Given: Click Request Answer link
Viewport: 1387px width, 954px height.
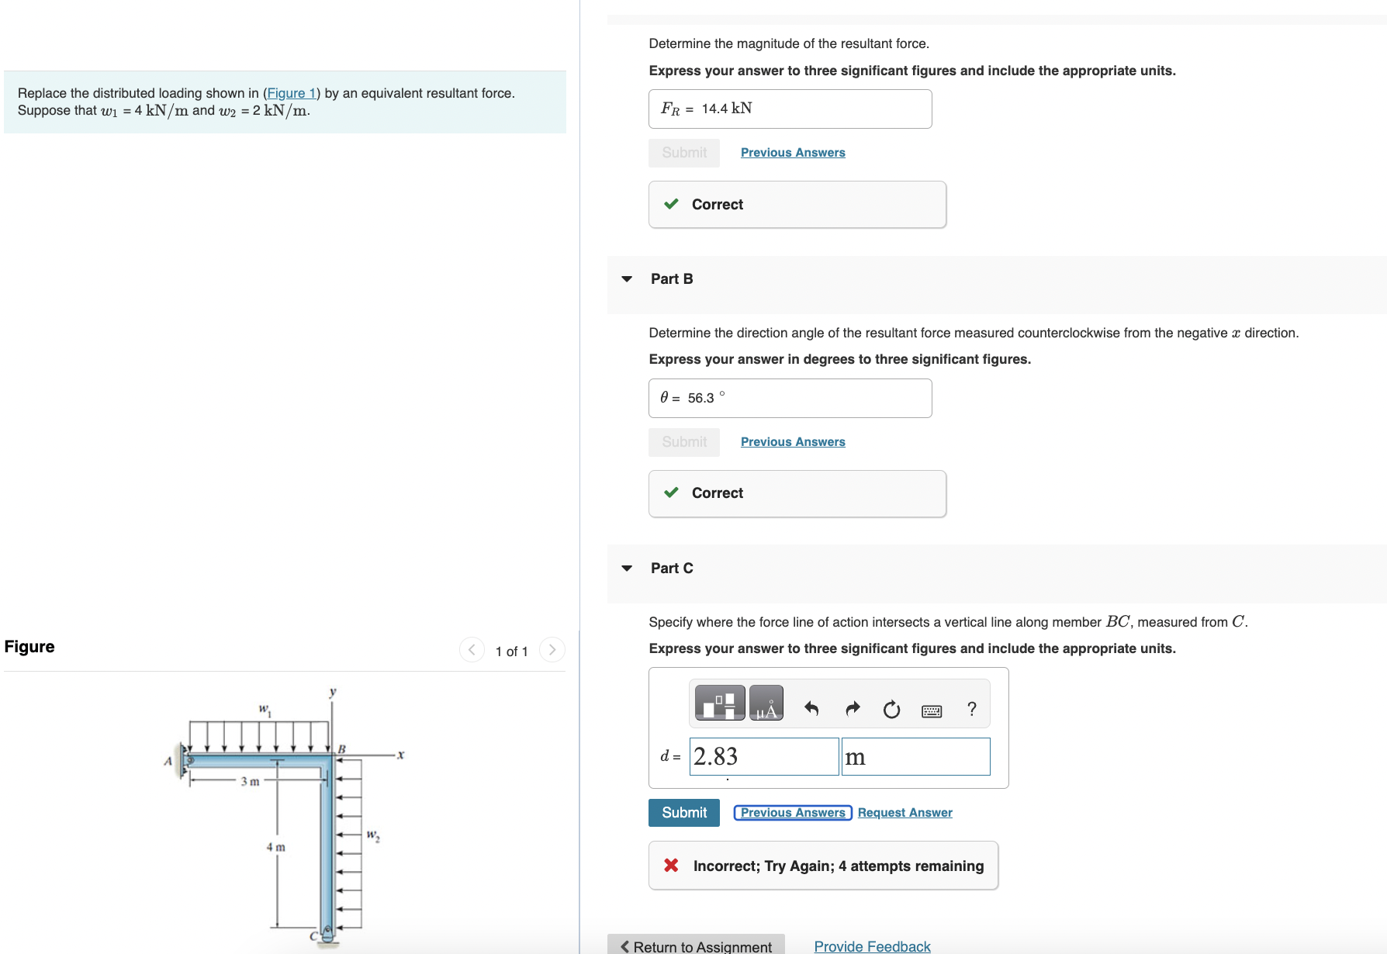Looking at the screenshot, I should 905,813.
